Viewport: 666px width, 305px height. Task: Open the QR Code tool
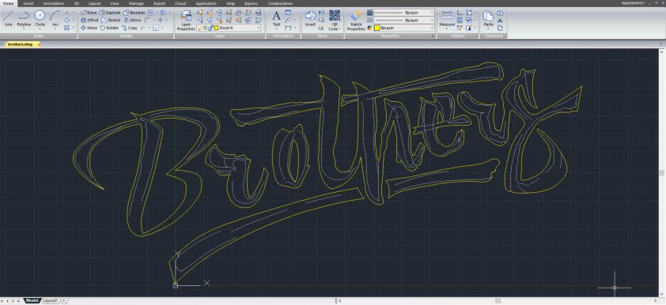tap(335, 20)
